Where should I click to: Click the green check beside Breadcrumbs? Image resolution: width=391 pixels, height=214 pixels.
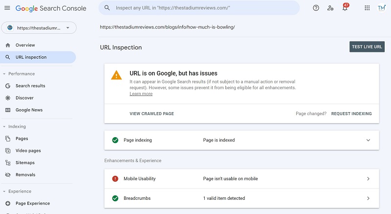point(115,198)
